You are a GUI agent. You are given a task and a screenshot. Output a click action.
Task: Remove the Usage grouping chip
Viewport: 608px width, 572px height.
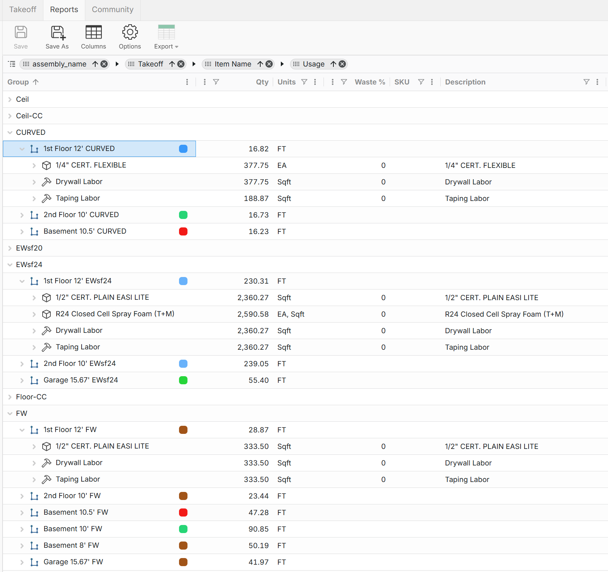(x=342, y=64)
